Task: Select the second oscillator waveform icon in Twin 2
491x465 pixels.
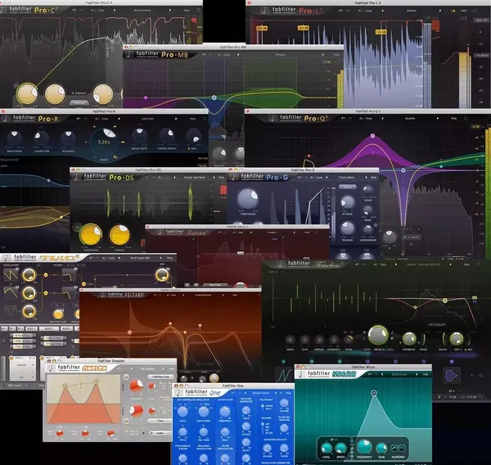Action: (x=11, y=293)
